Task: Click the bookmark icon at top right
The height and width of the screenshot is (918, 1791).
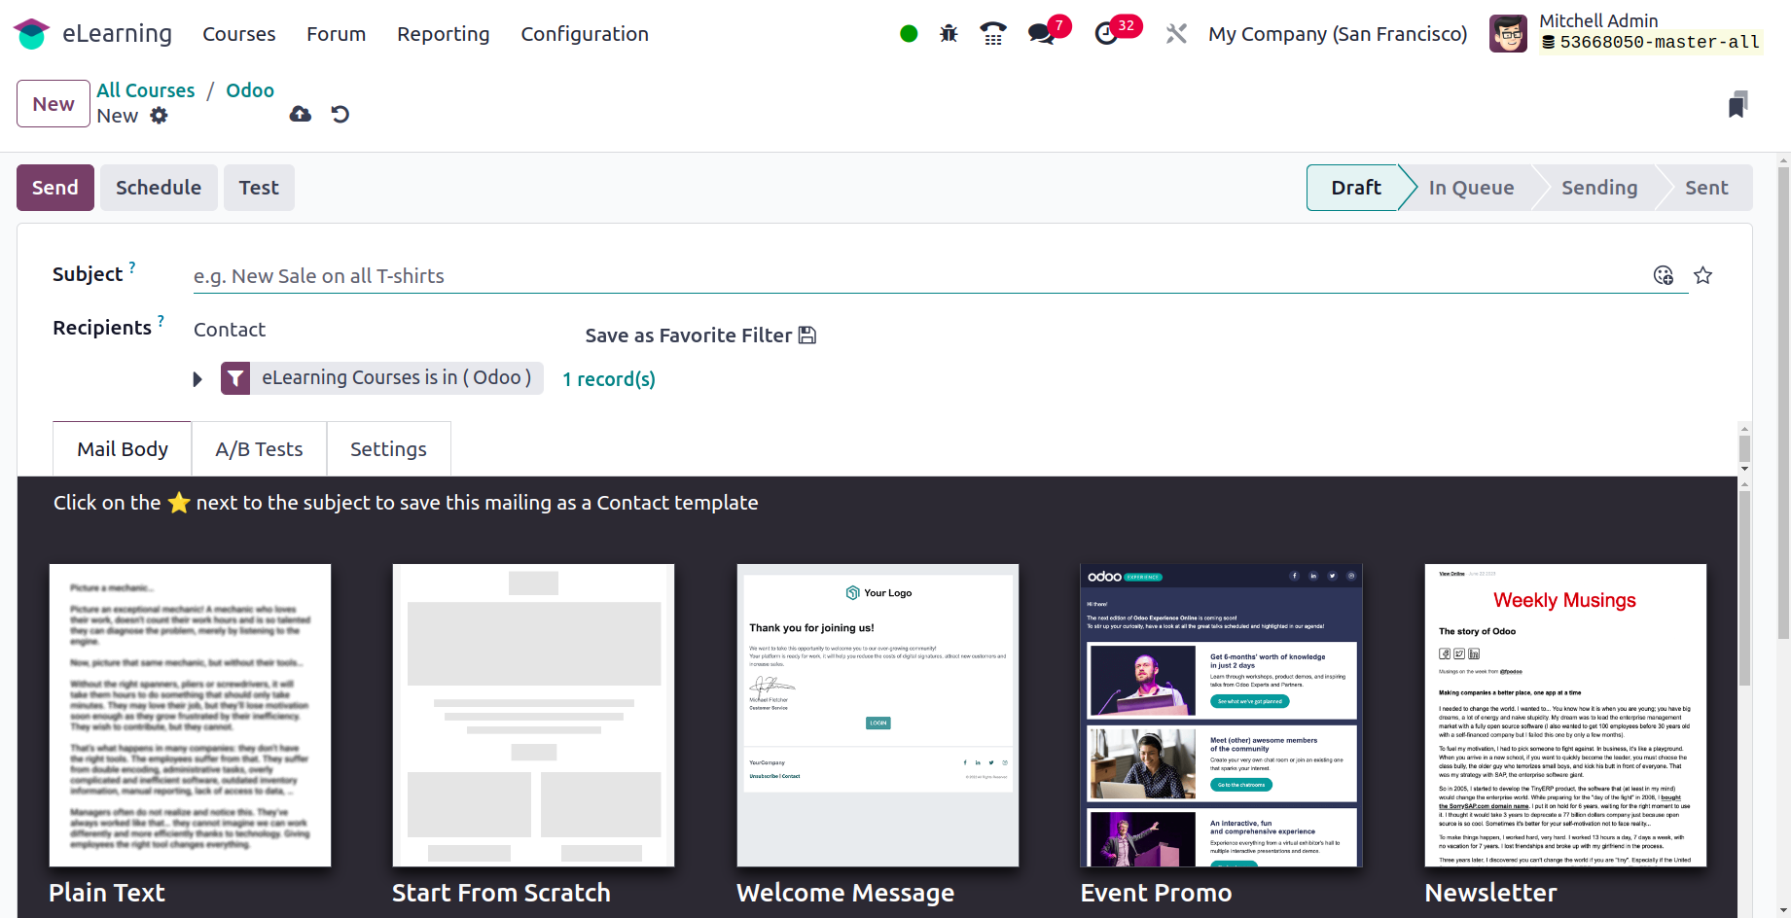Action: coord(1737,104)
